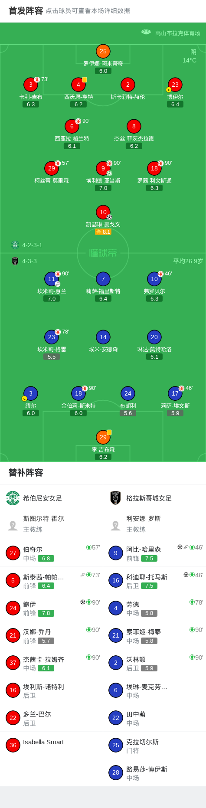
Task: Select player 10 凯瑟琳-麦戈文 jersey icon
Action: point(103,212)
